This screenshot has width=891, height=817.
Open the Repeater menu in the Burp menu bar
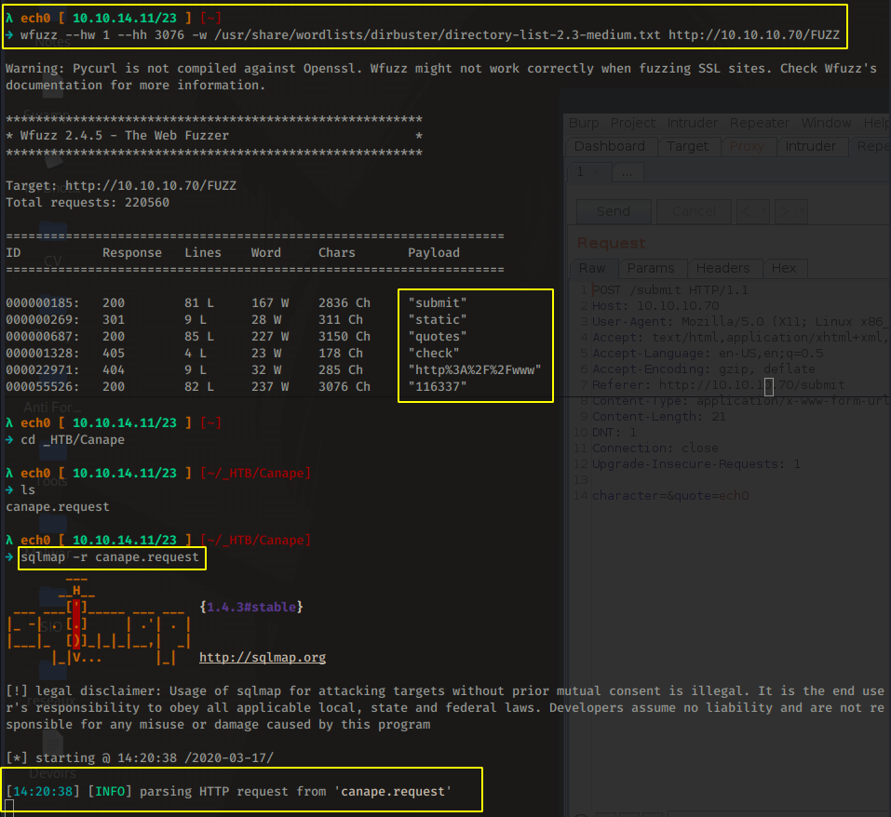[x=759, y=123]
